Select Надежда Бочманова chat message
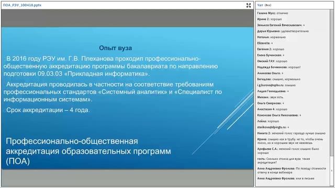The height and width of the screenshot is (188, 335). (279, 67)
